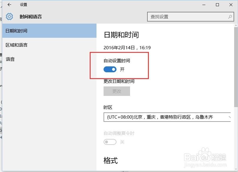Switch to 区域和语言 page
Image resolution: width=238 pixels, height=172 pixels.
(x=16, y=45)
